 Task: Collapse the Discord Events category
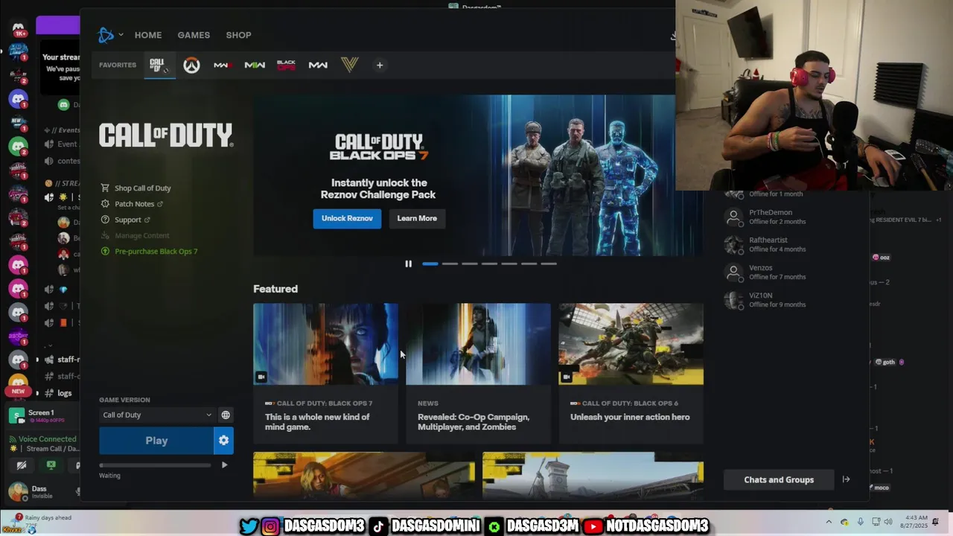[63, 130]
